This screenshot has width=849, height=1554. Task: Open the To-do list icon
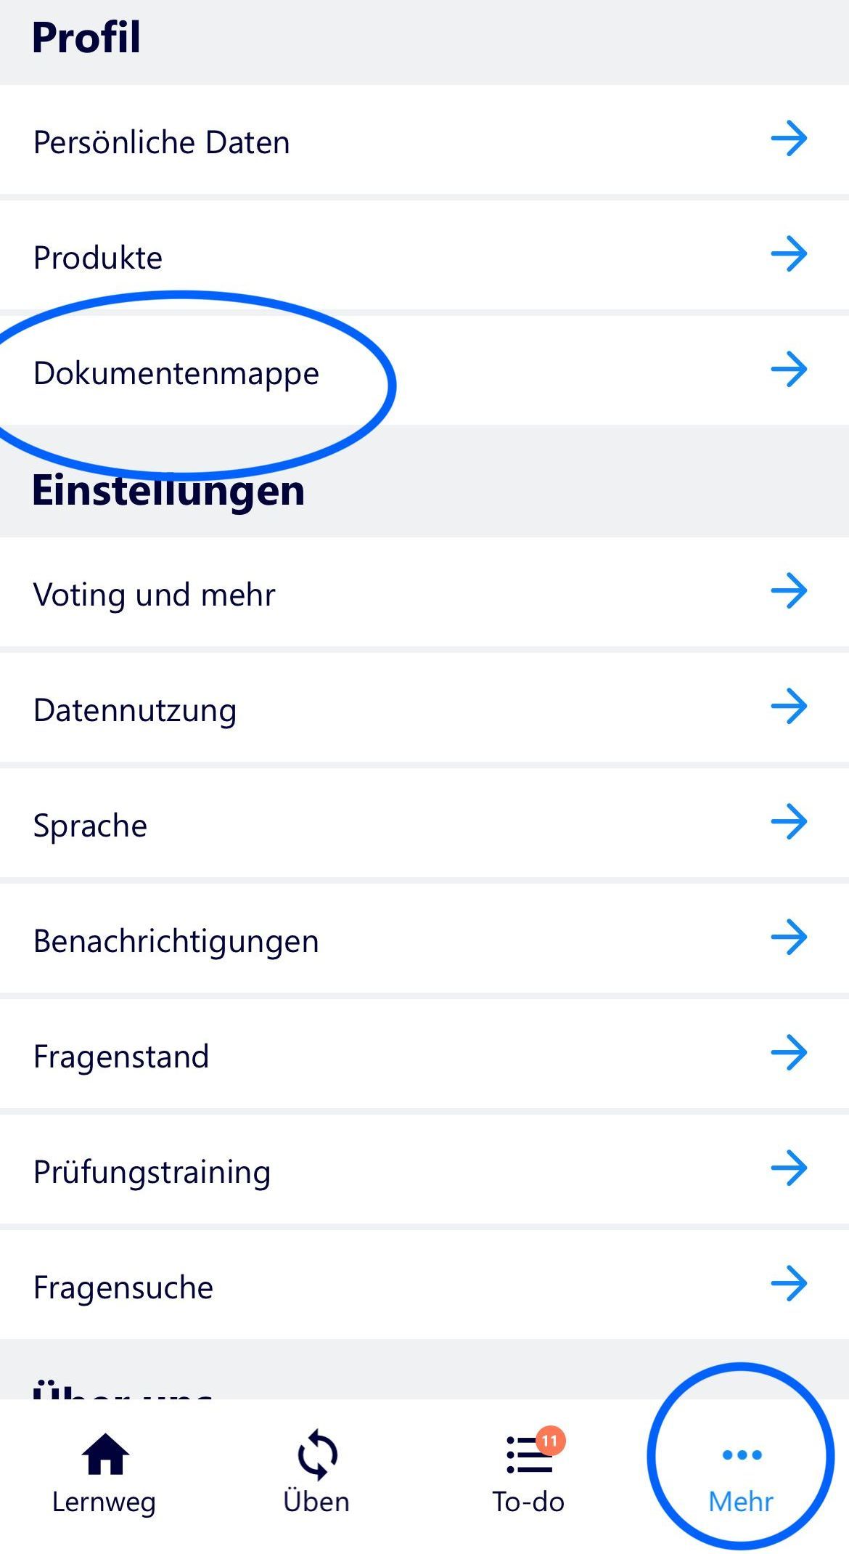[x=528, y=1455]
